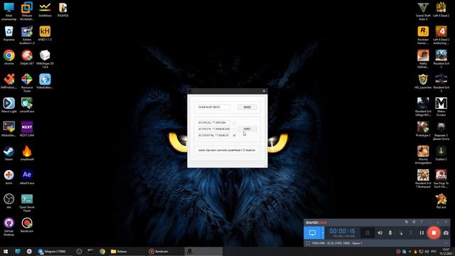Open Open Server Panel desktop icon
The image size is (455, 256).
27,203
